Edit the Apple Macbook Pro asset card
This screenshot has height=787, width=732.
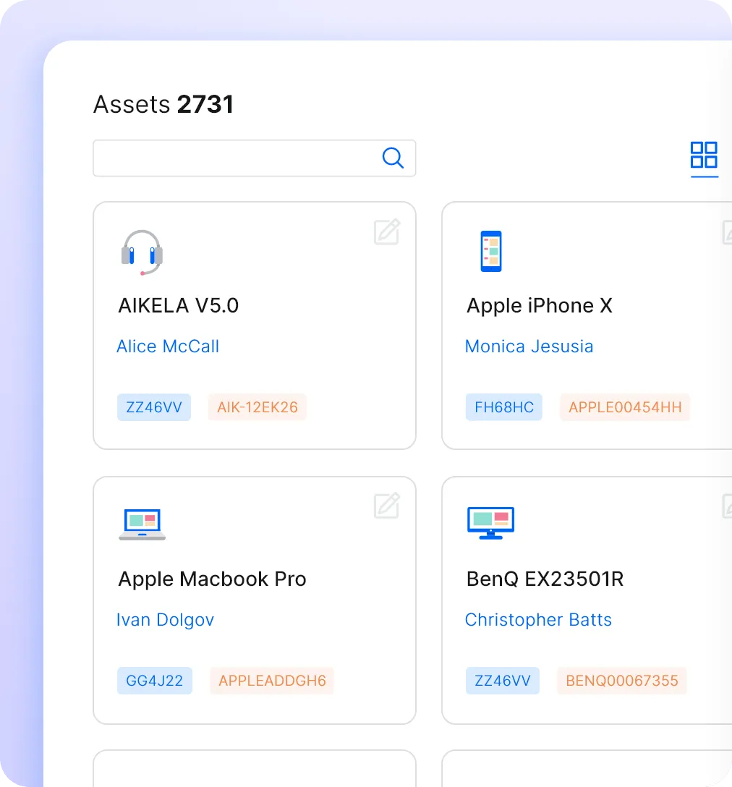point(387,506)
